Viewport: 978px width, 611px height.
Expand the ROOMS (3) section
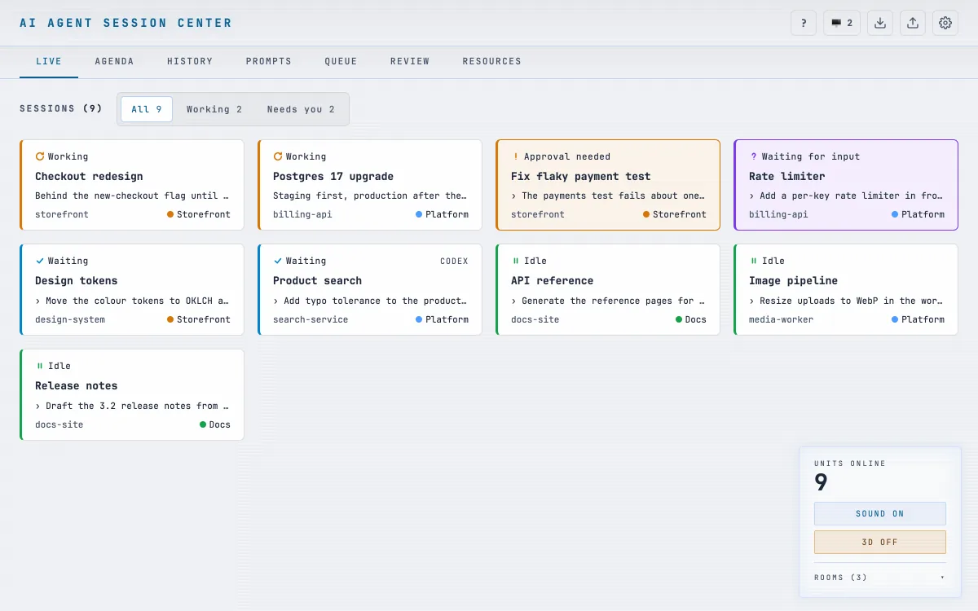click(880, 578)
